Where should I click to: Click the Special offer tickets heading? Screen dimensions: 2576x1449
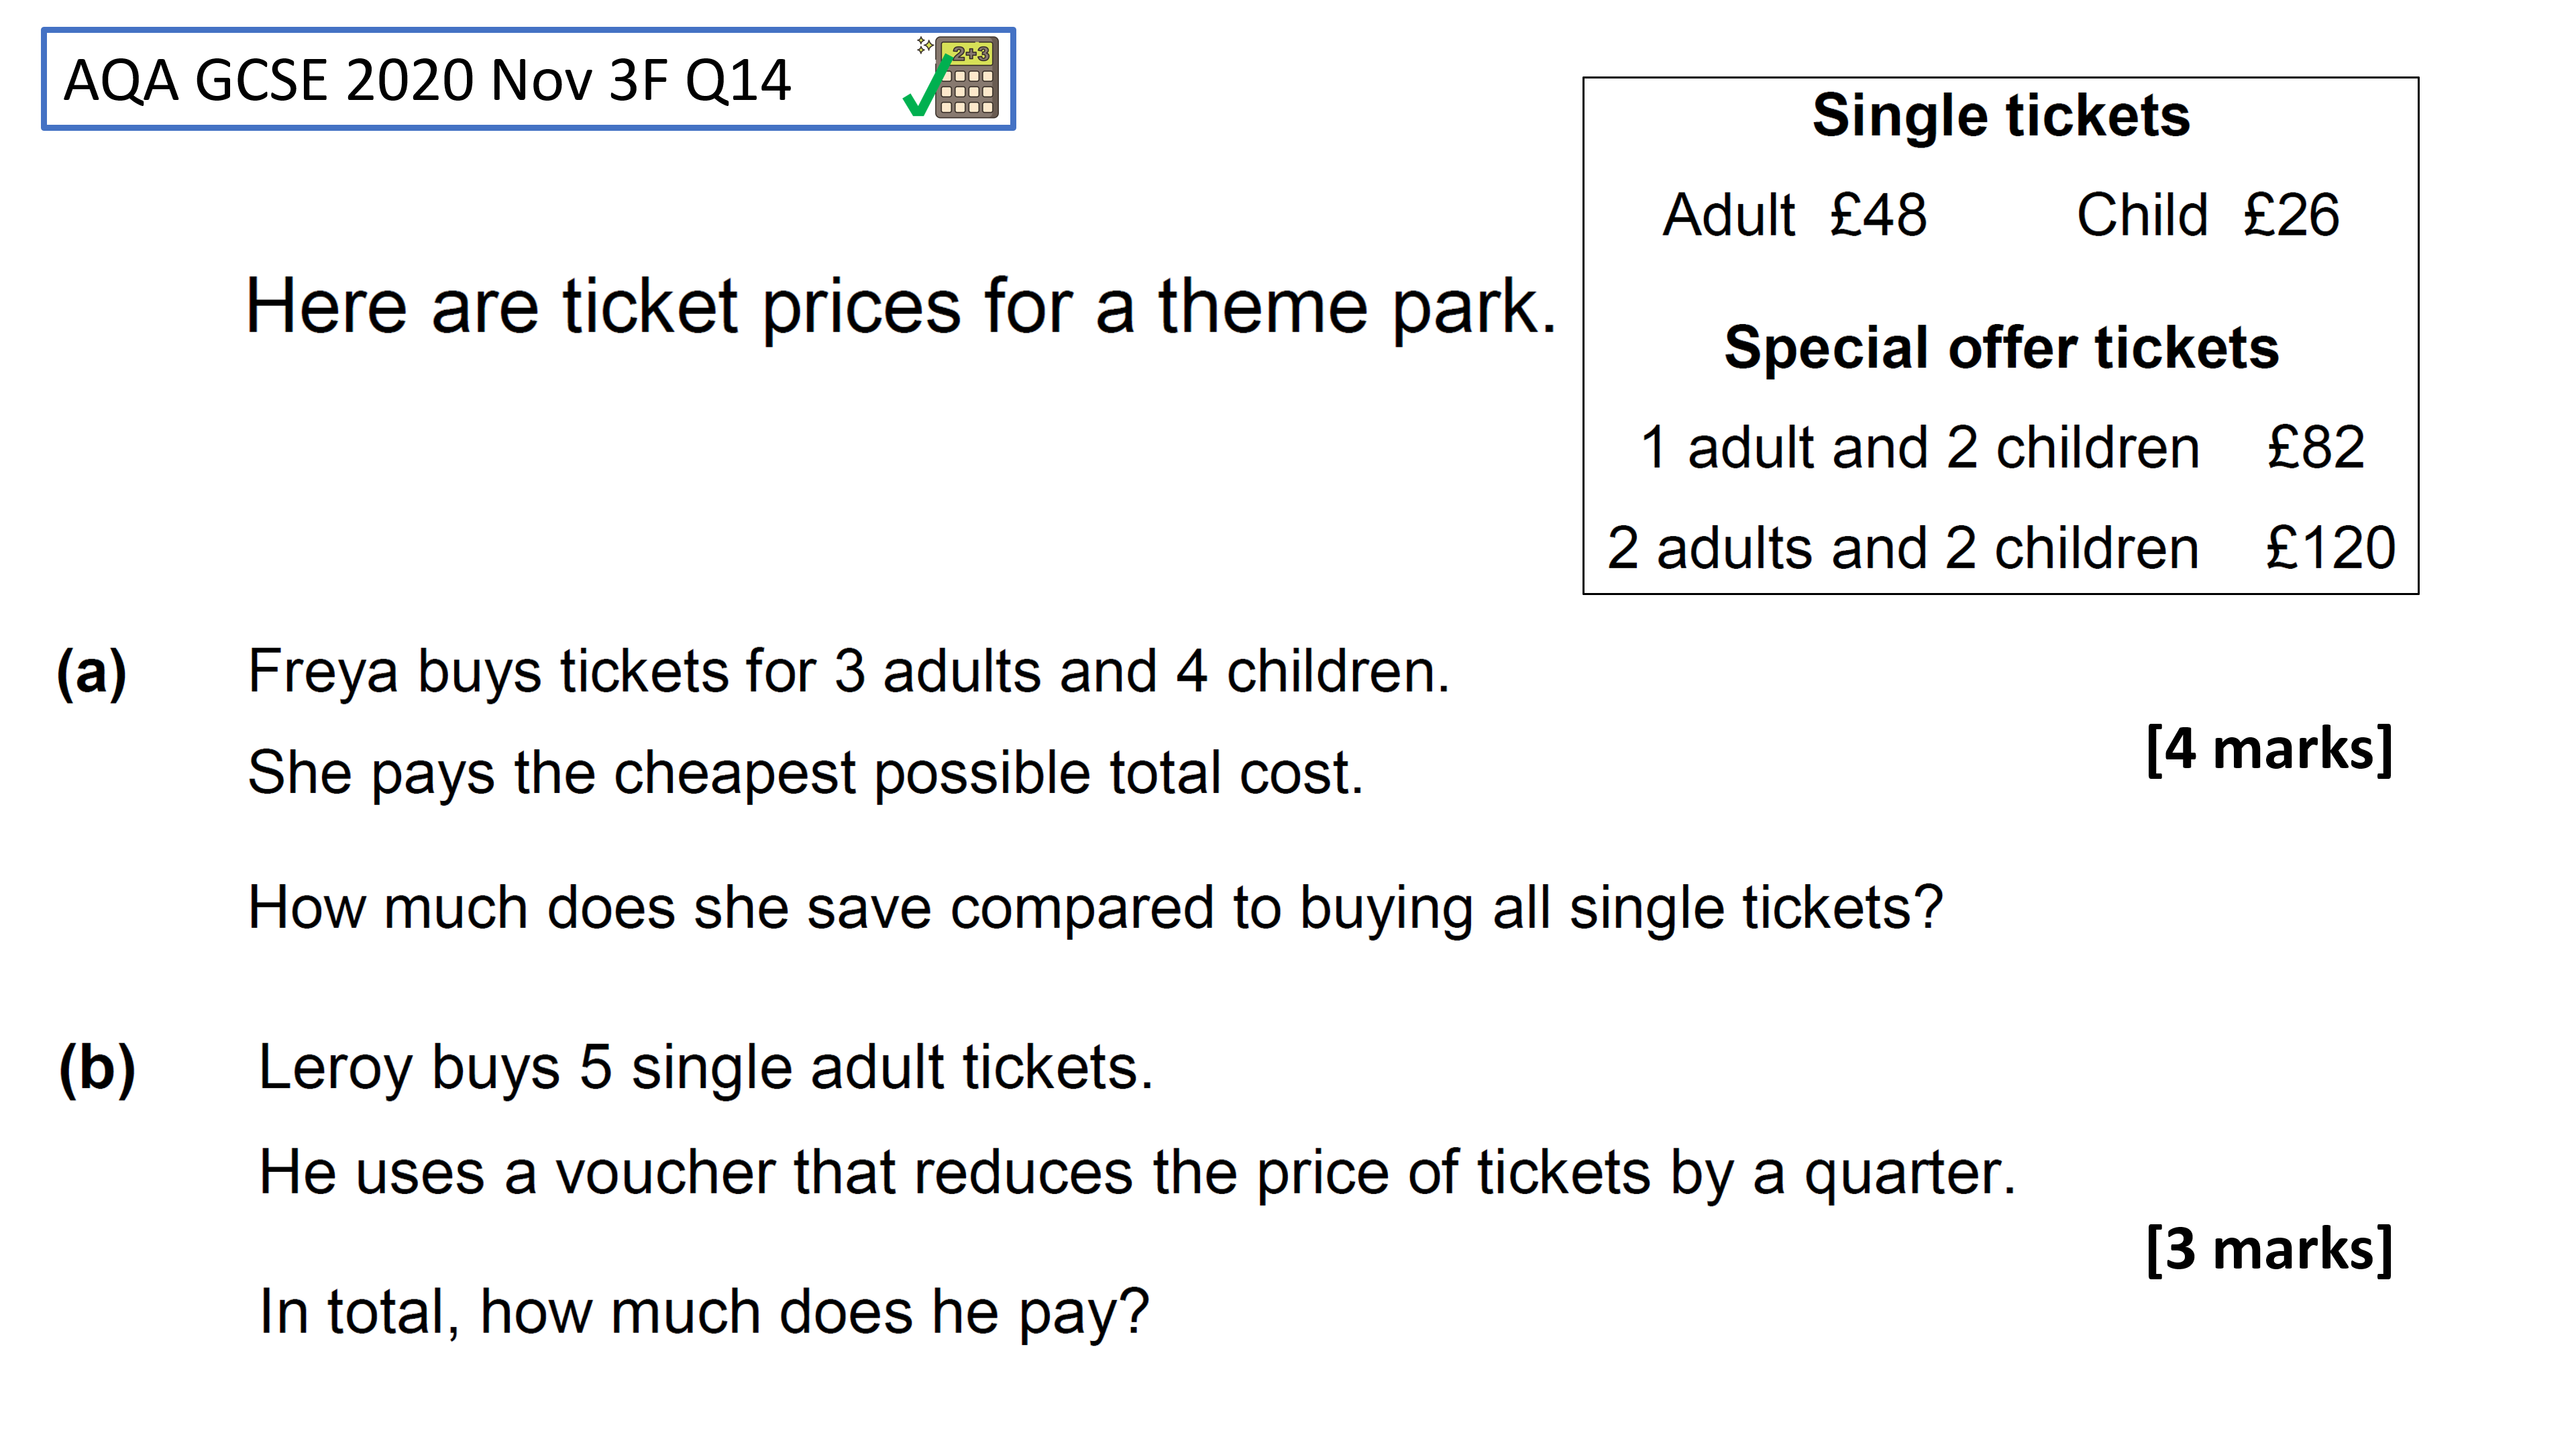(x=2001, y=347)
